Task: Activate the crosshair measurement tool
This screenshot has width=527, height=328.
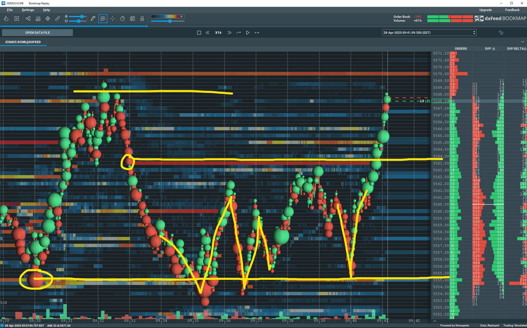Action: 113,18
